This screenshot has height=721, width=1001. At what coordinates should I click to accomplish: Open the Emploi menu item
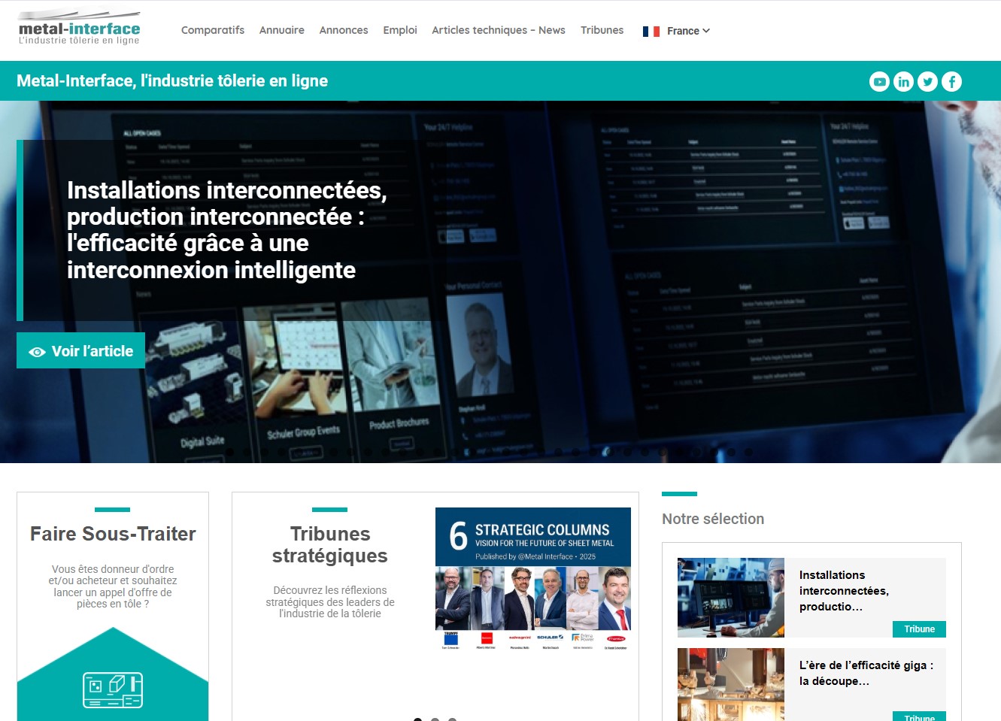coord(400,30)
